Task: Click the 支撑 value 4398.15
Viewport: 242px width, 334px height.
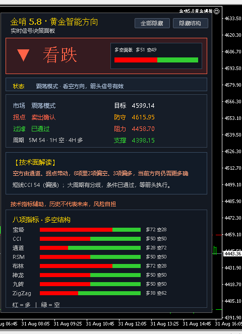Action: [x=143, y=141]
